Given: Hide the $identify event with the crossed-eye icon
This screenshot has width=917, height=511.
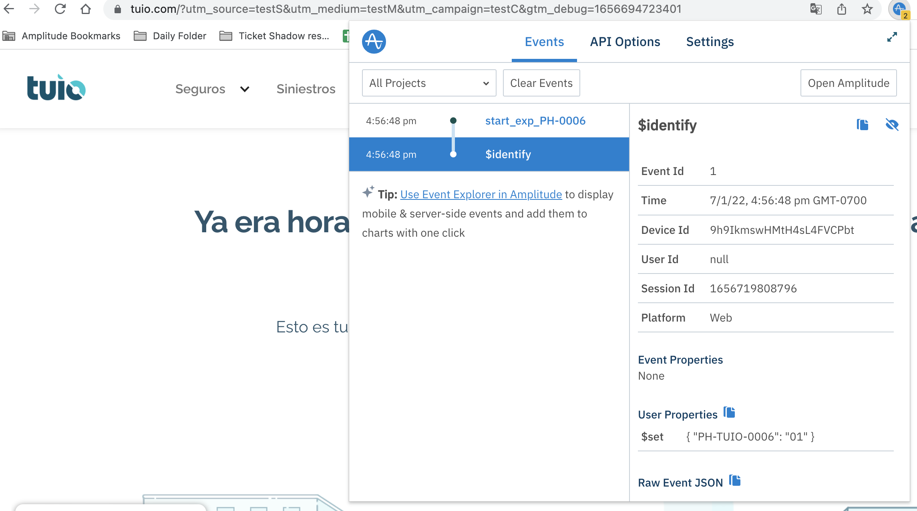Looking at the screenshot, I should [892, 125].
